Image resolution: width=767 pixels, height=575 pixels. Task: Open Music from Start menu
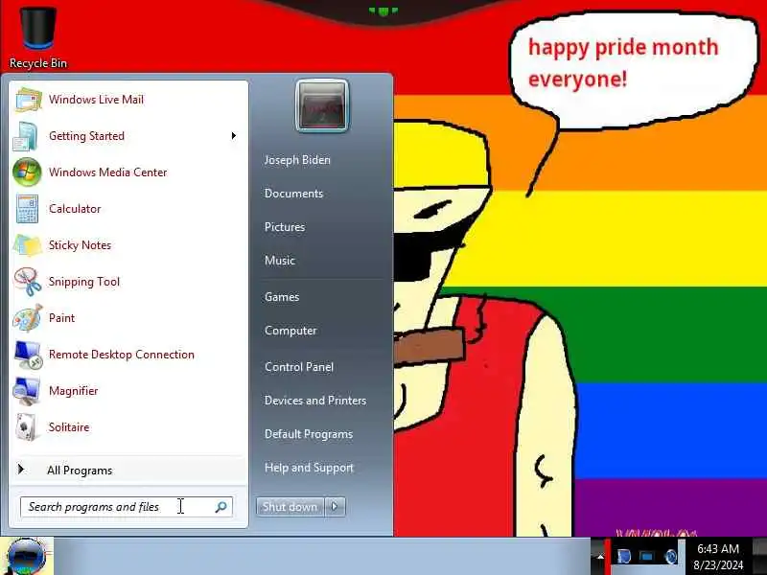pos(280,261)
